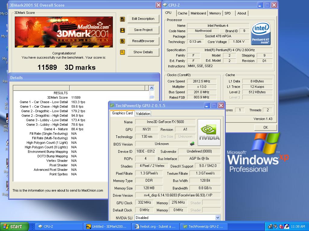
Task: Click the Memory clock value 276 MHz
Action: click(x=178, y=202)
